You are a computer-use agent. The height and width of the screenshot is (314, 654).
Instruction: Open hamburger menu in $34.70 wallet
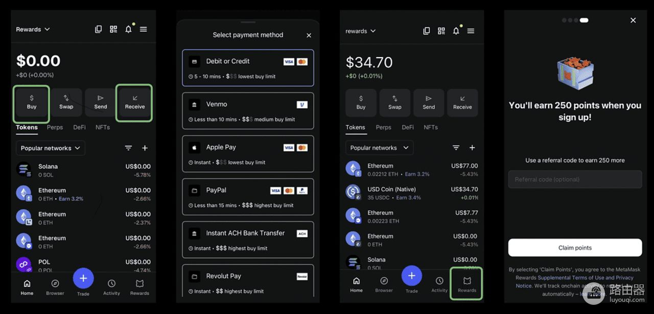471,31
